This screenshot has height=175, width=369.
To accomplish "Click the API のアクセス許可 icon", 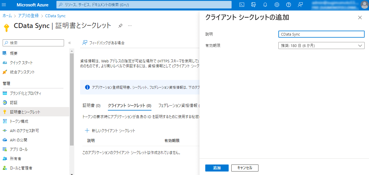I will (x=5, y=131).
